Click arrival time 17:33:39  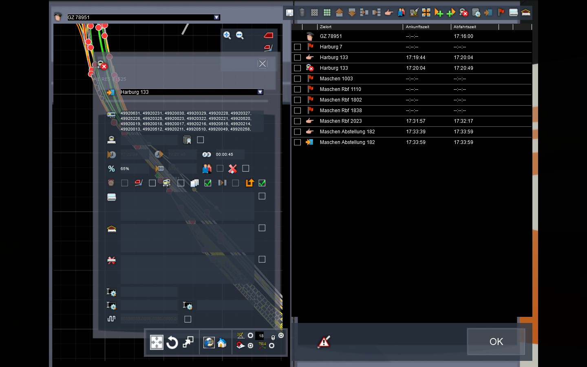(x=416, y=132)
